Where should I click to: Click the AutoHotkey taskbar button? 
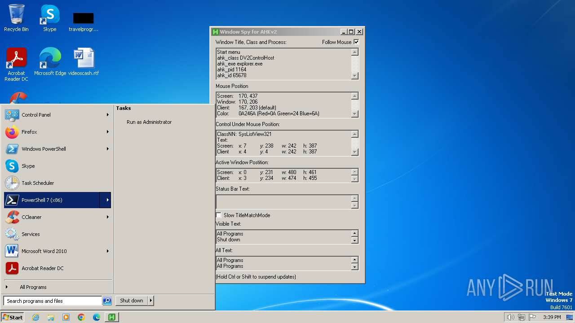(x=111, y=317)
